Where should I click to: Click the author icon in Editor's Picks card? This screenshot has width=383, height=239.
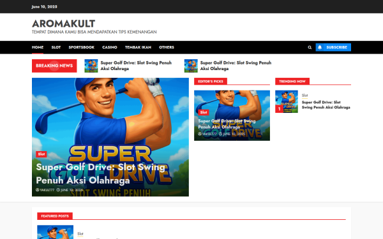pos(200,134)
